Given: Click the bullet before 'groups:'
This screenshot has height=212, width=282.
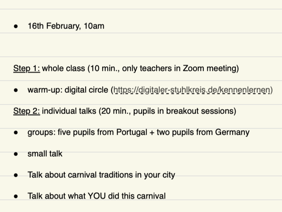Looking at the screenshot, I should click(x=16, y=133).
